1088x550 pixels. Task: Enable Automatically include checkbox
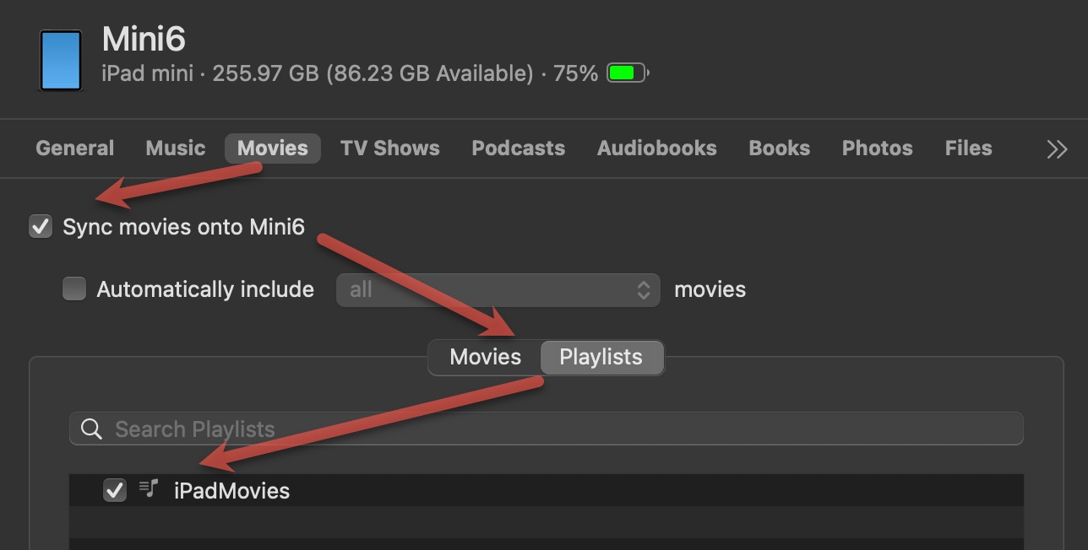pyautogui.click(x=74, y=289)
